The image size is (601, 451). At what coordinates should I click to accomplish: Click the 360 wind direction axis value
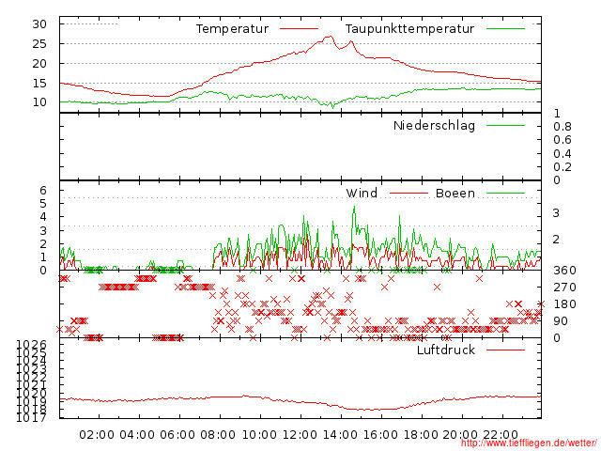[564, 271]
